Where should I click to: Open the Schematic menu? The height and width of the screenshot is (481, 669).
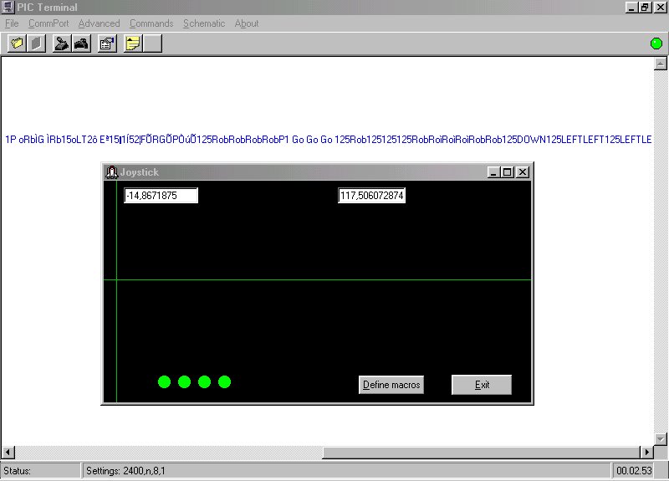pos(204,23)
